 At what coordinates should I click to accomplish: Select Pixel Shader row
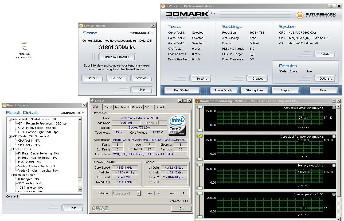click(30, 162)
